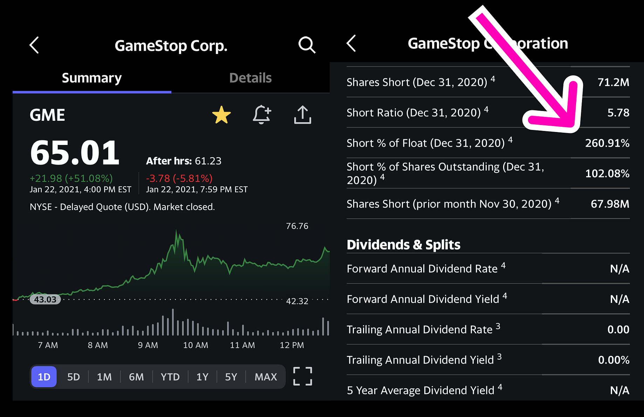Tap the 43.03 previous close marker

(x=45, y=299)
